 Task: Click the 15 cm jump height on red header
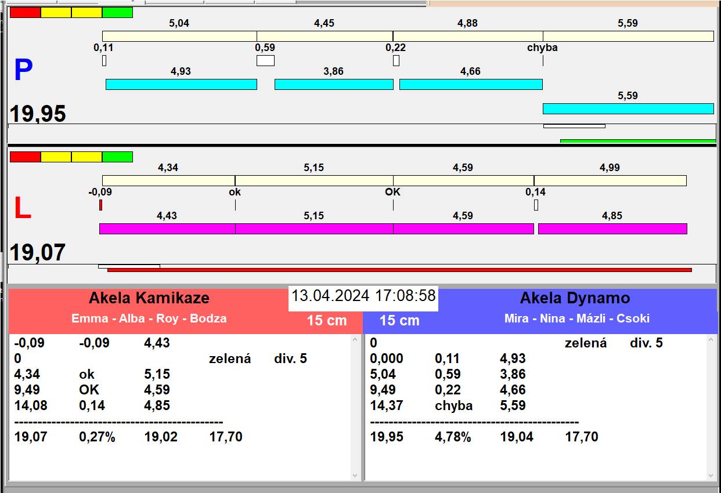tap(327, 320)
